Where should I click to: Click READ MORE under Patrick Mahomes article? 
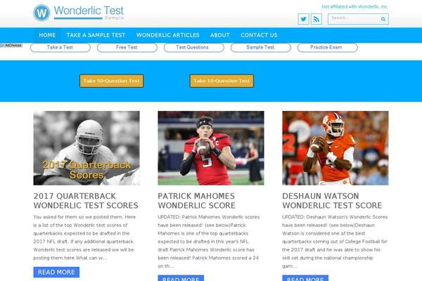[181, 278]
